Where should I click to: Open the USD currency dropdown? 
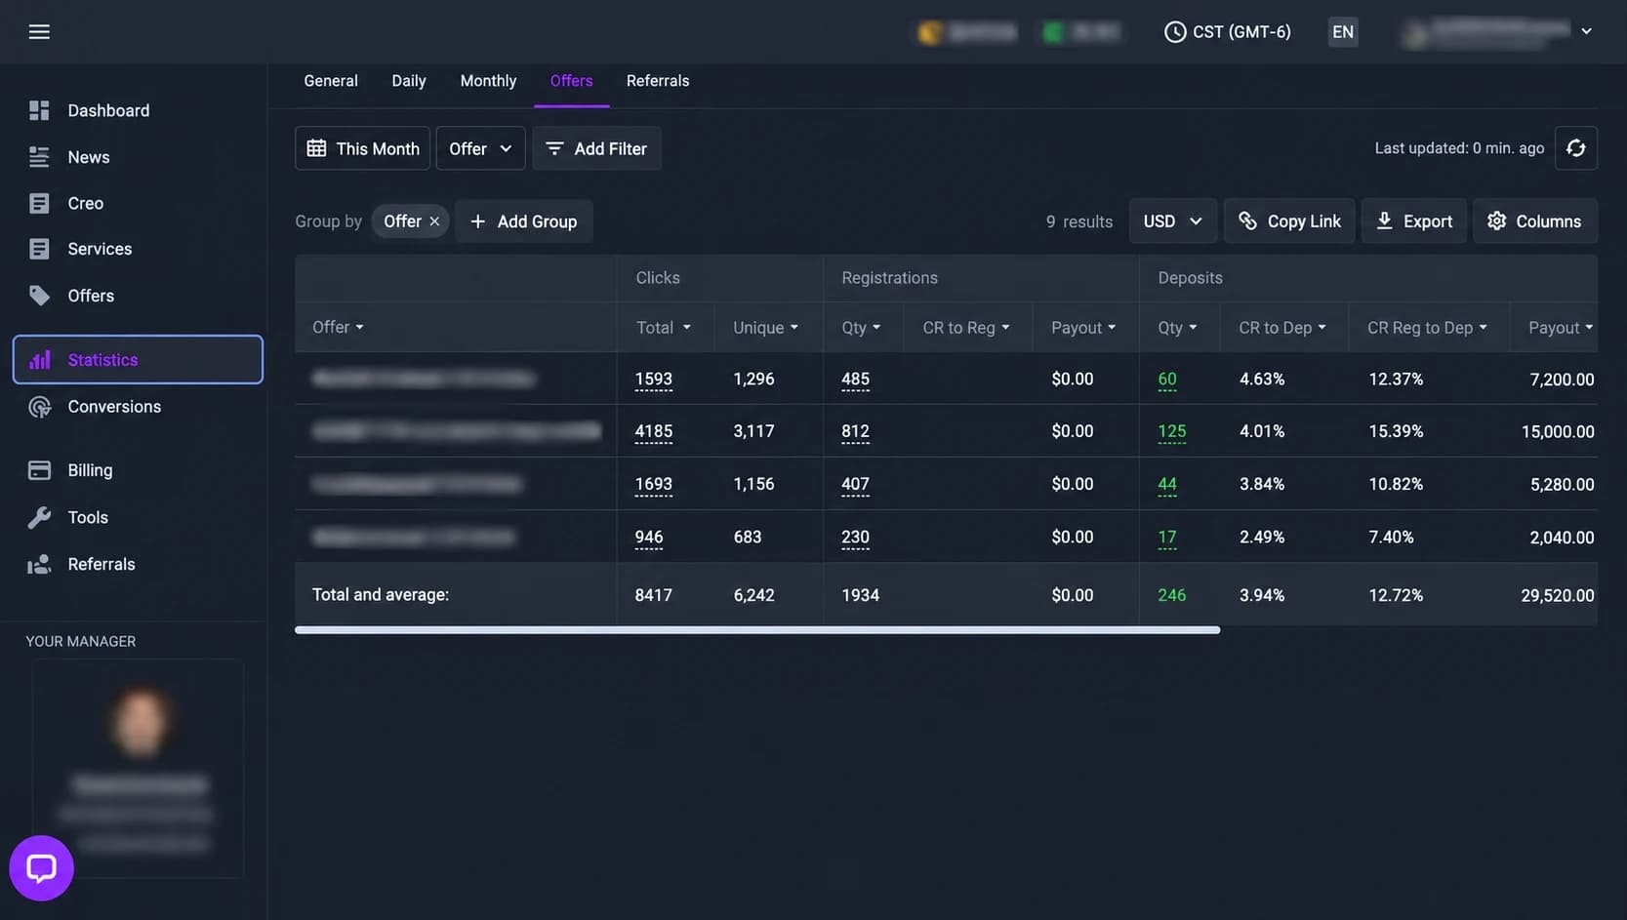[x=1172, y=221]
